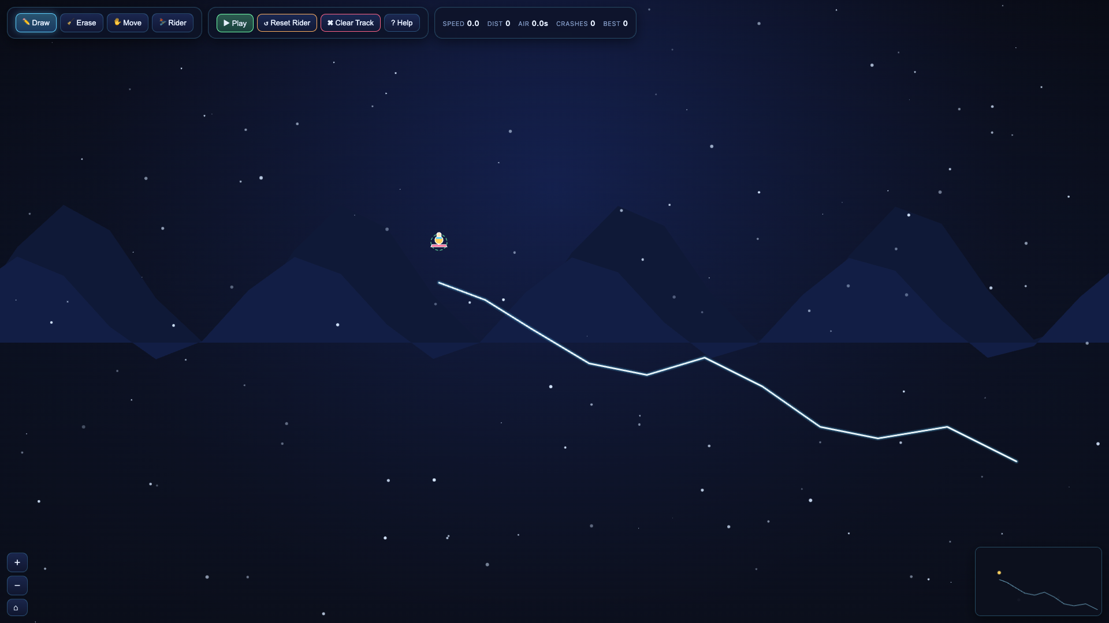
Task: Click the SPEED readout in stats
Action: (x=461, y=24)
